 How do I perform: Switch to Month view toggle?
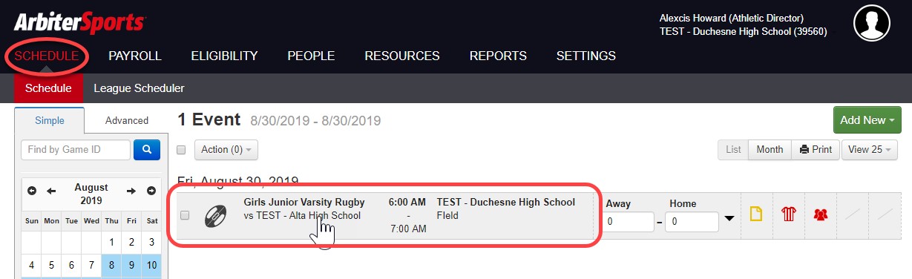pos(770,149)
